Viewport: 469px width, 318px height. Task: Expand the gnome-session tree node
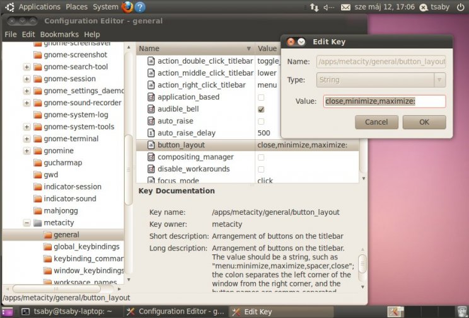(27, 79)
